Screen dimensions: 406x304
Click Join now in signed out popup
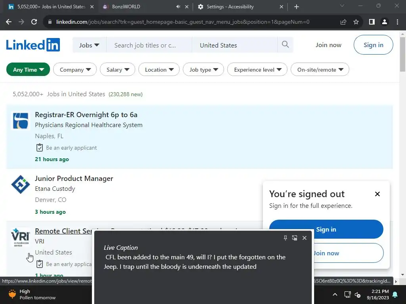tap(326, 253)
